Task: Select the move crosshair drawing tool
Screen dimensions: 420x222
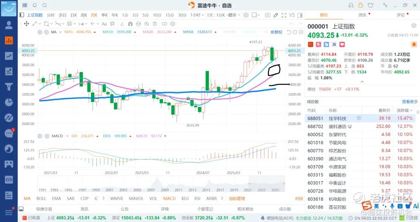Action: point(26,24)
